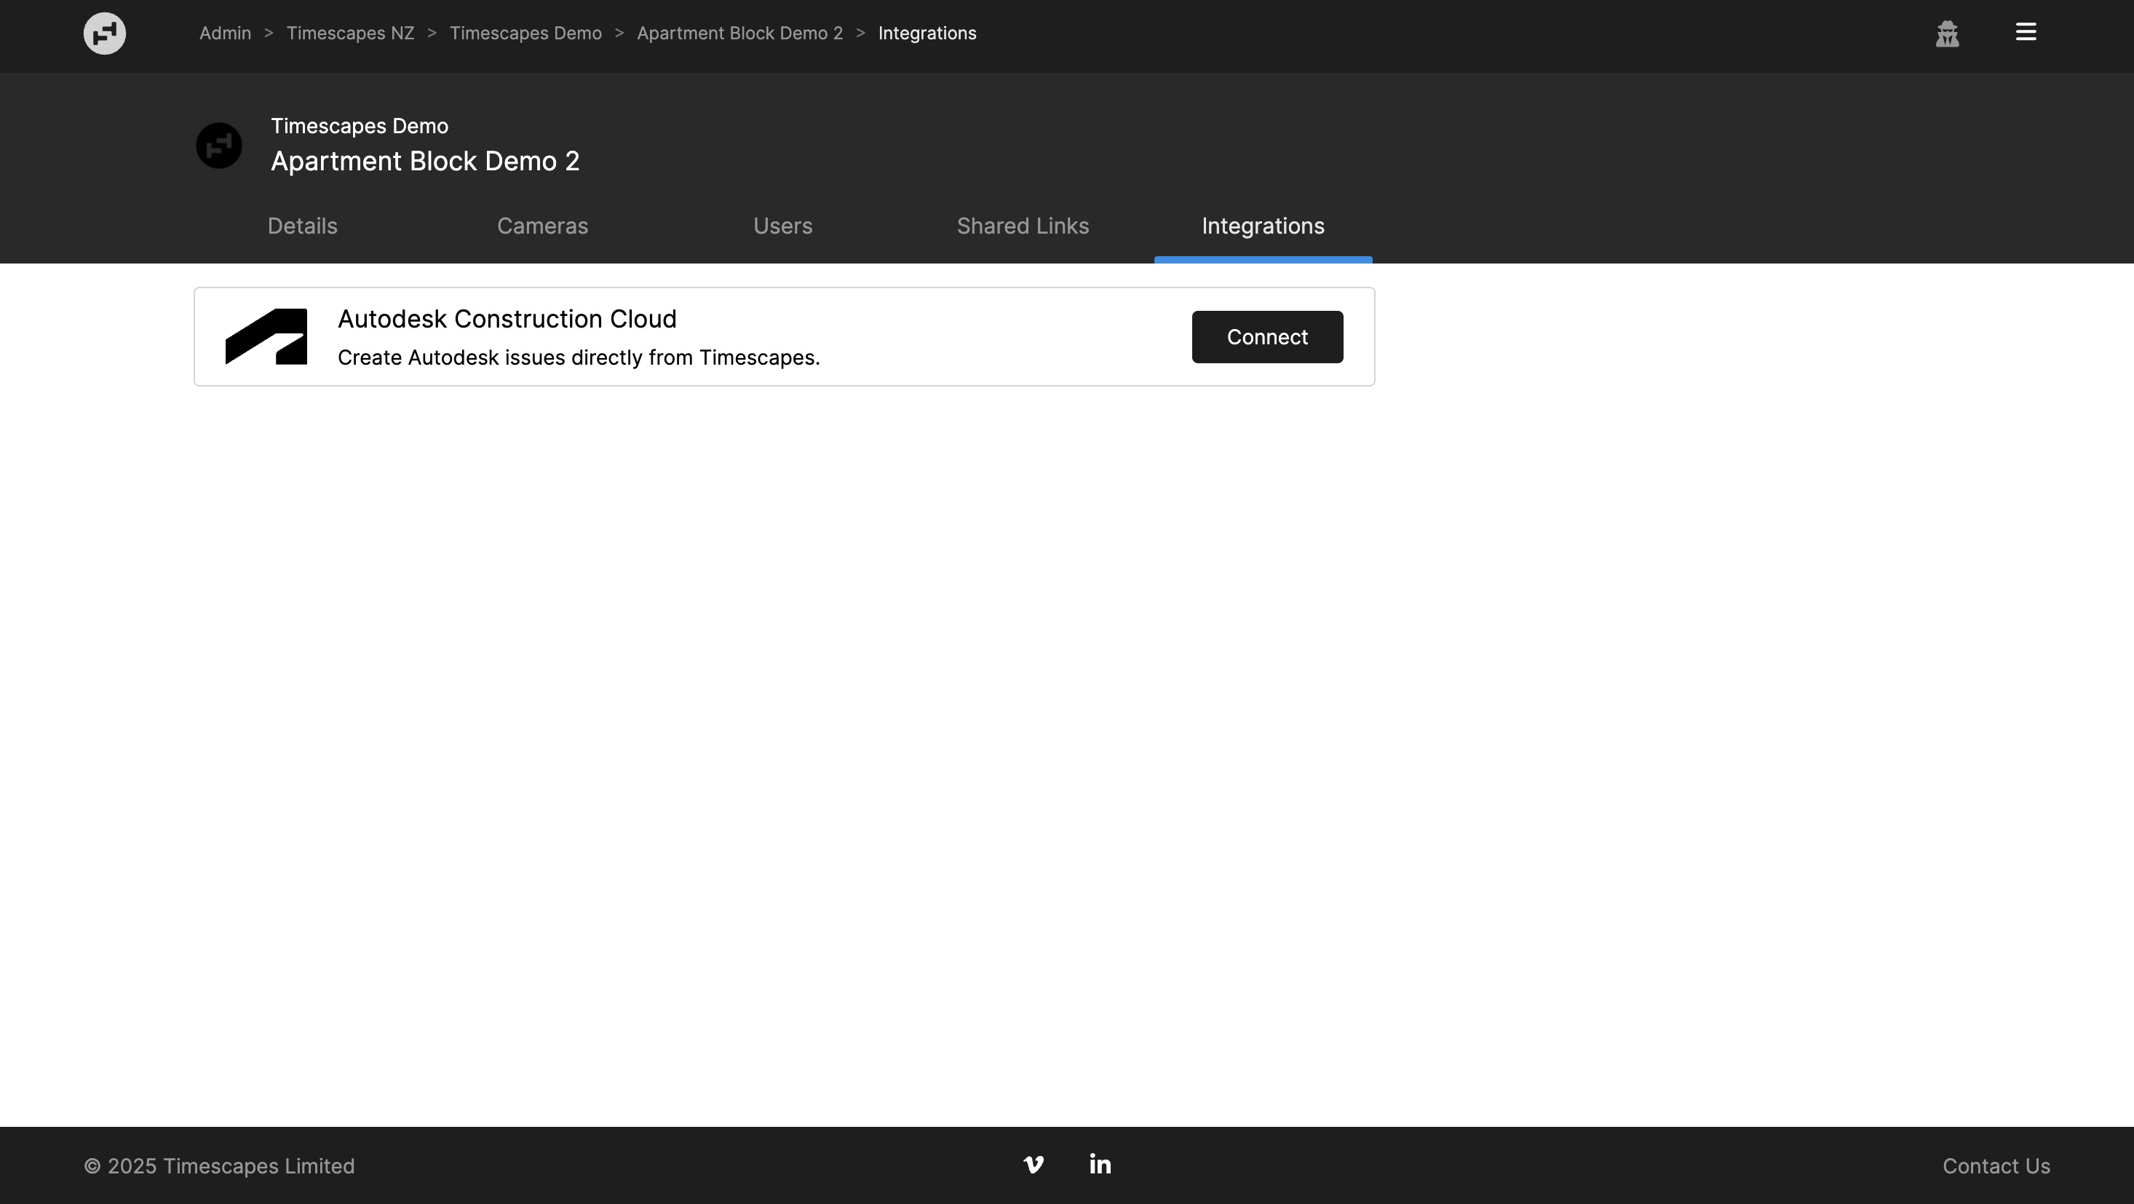Open the LinkedIn icon in the footer

(x=1100, y=1164)
